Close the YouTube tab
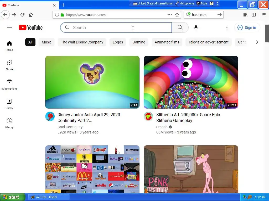 click(x=54, y=5)
